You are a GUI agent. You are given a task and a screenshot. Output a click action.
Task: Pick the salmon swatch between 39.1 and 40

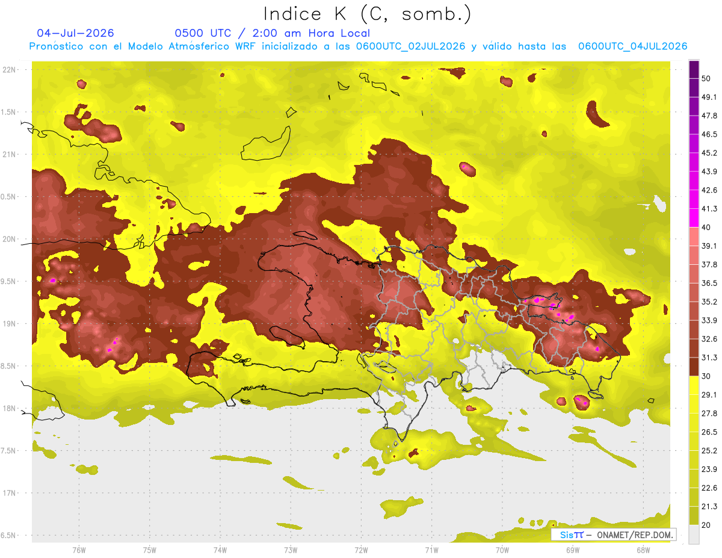[694, 237]
